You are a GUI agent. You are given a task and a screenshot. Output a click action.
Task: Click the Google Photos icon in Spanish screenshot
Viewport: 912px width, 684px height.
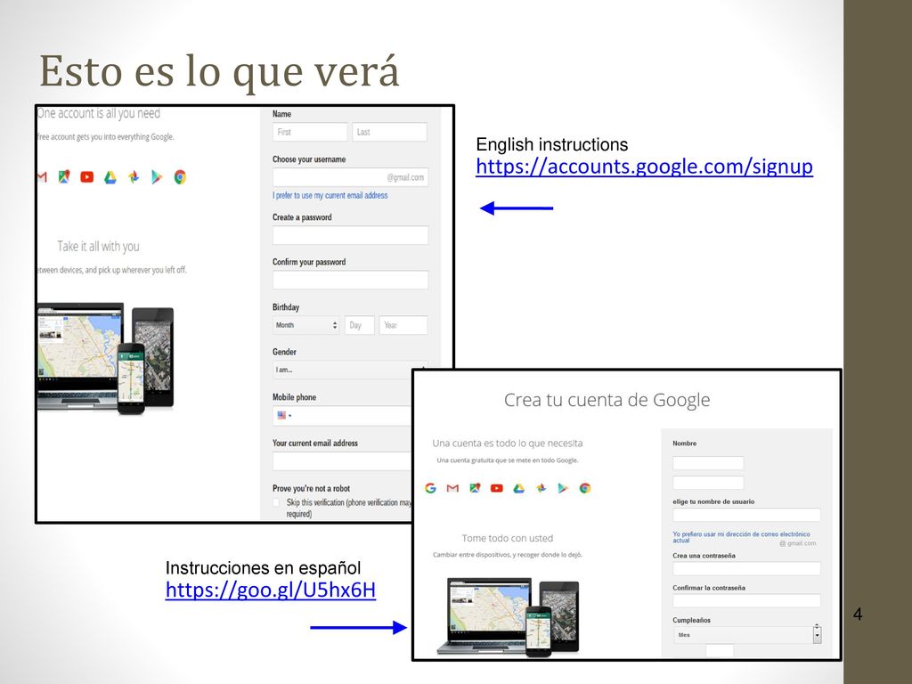tap(541, 488)
